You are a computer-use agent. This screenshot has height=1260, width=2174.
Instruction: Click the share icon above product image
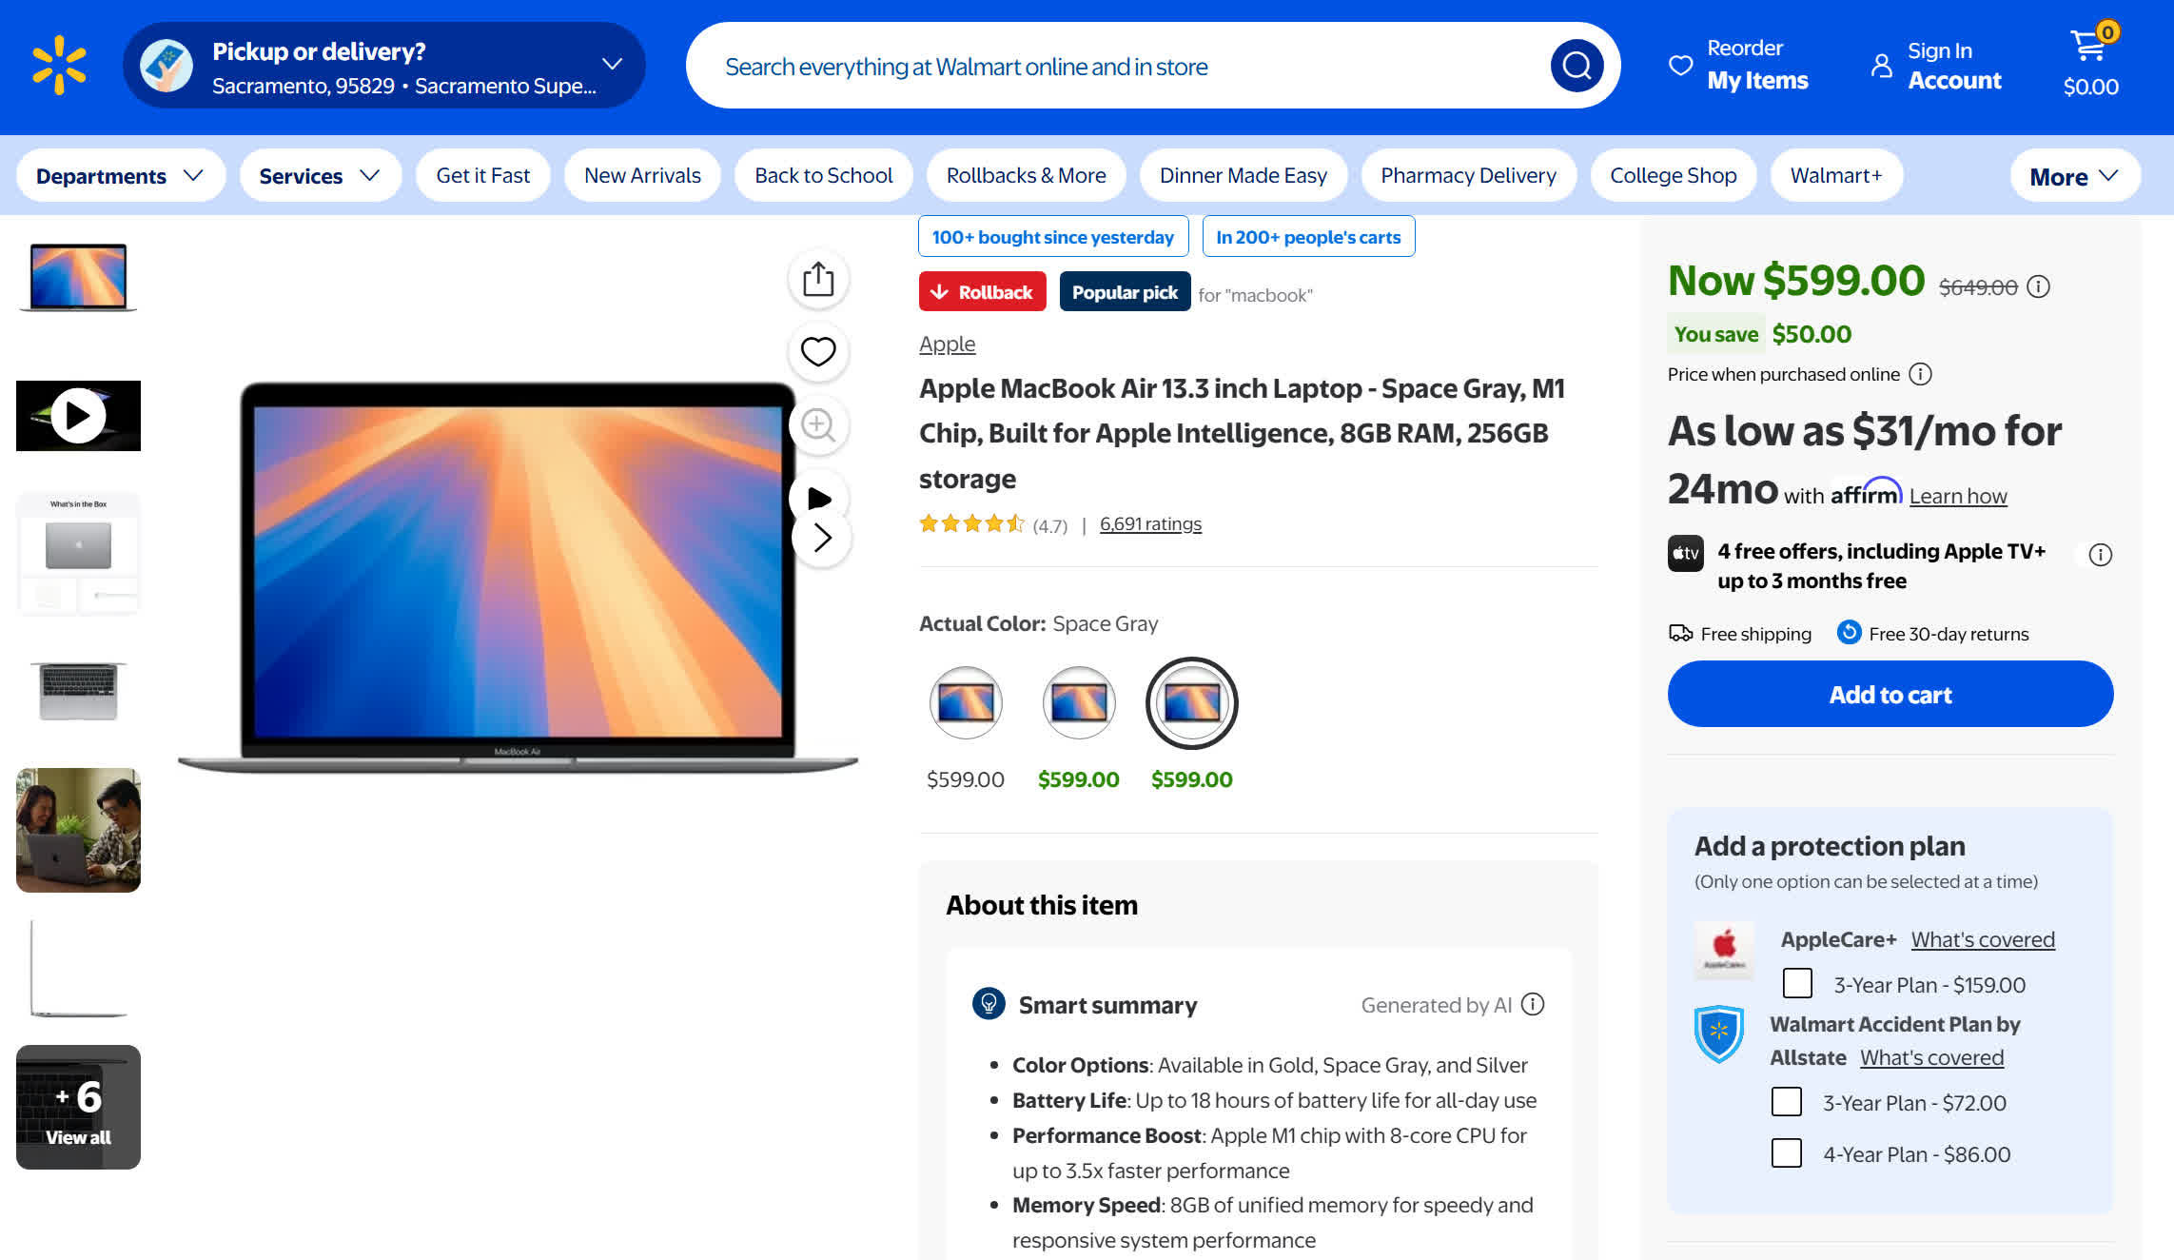(x=817, y=280)
